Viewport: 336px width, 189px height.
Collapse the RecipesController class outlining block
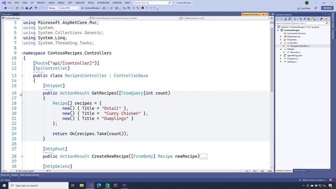coord(22,76)
